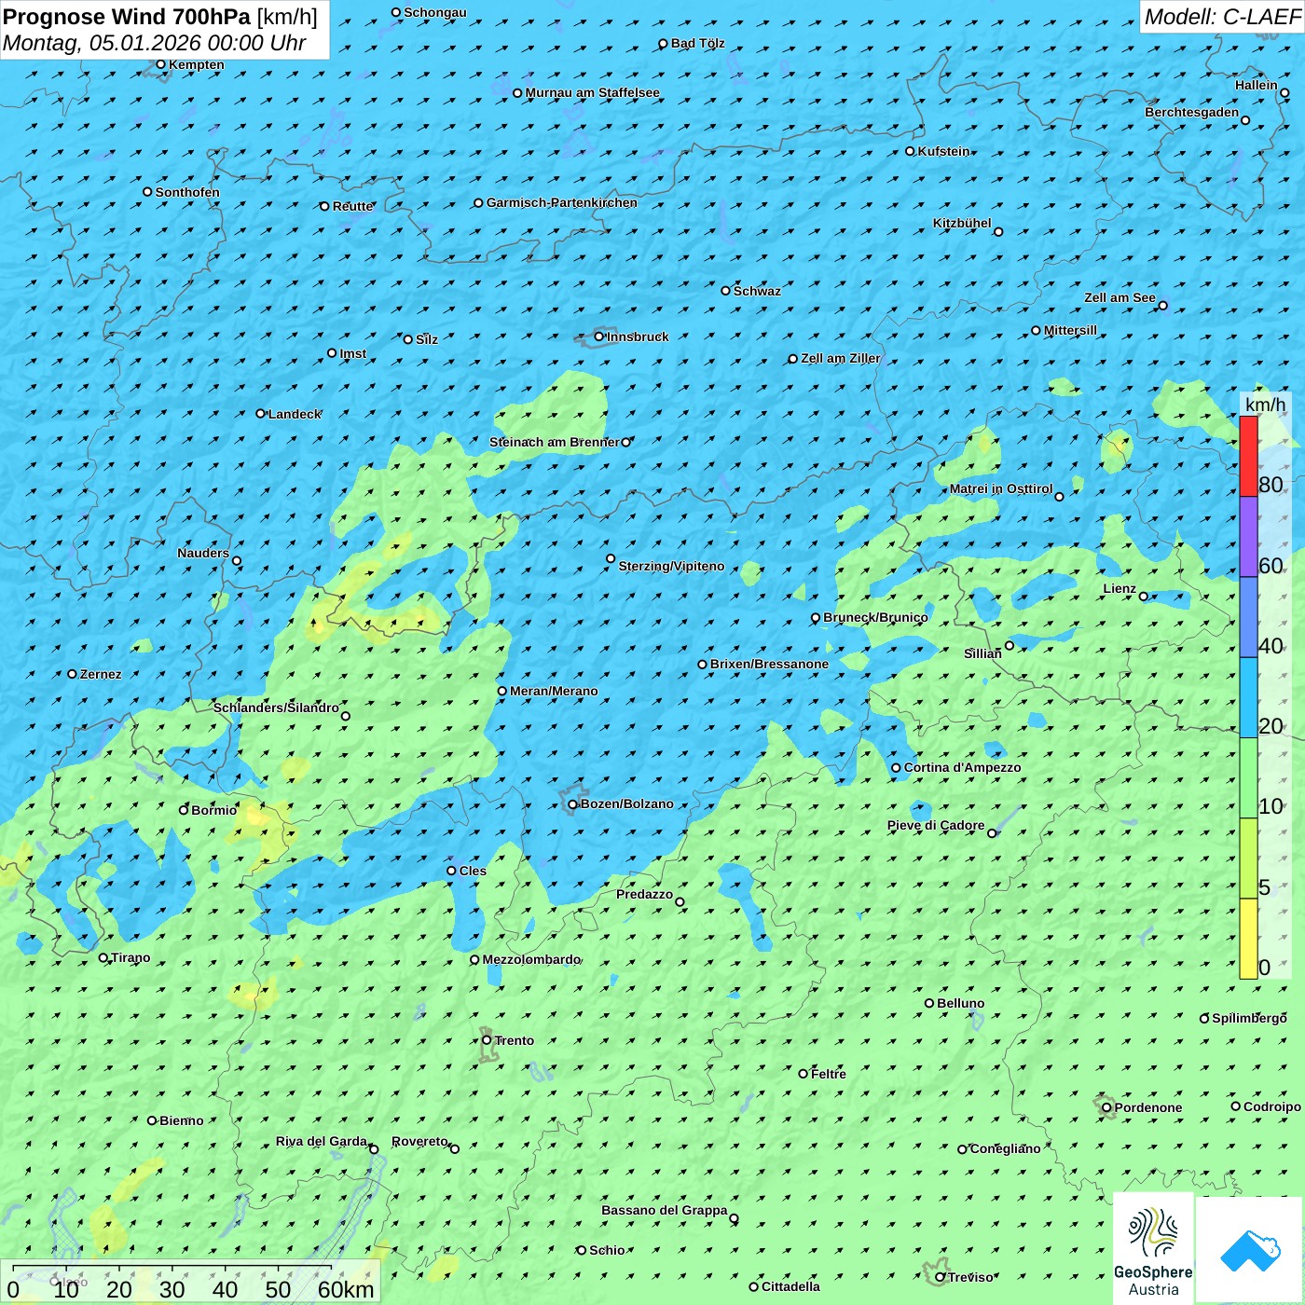This screenshot has width=1305, height=1305.
Task: Click the Schio city label
Action: 607,1250
